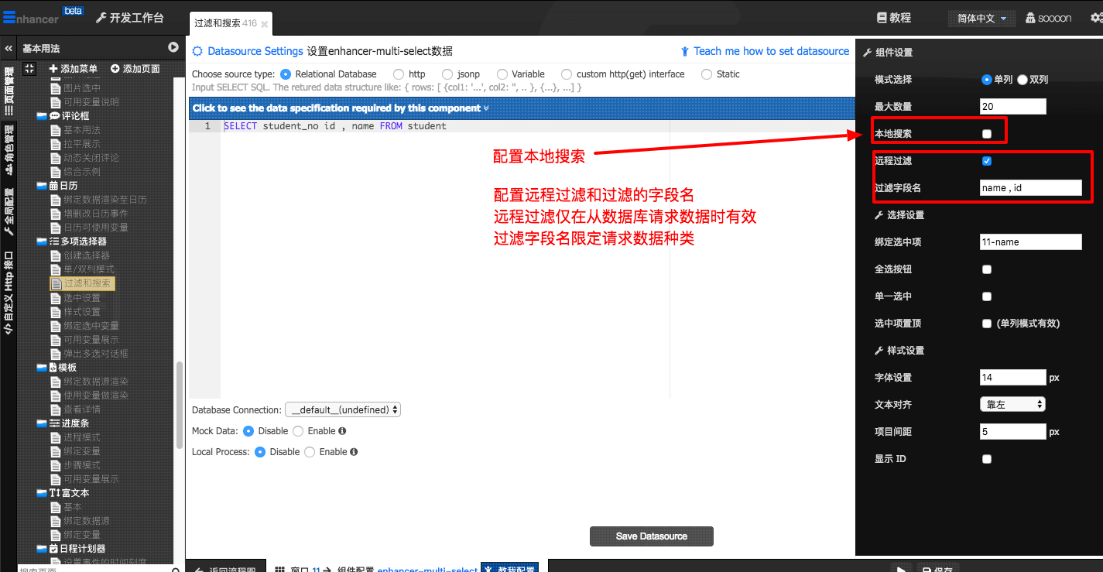Open the 文本对齐 alignment dropdown
1103x572 pixels.
(x=1012, y=404)
